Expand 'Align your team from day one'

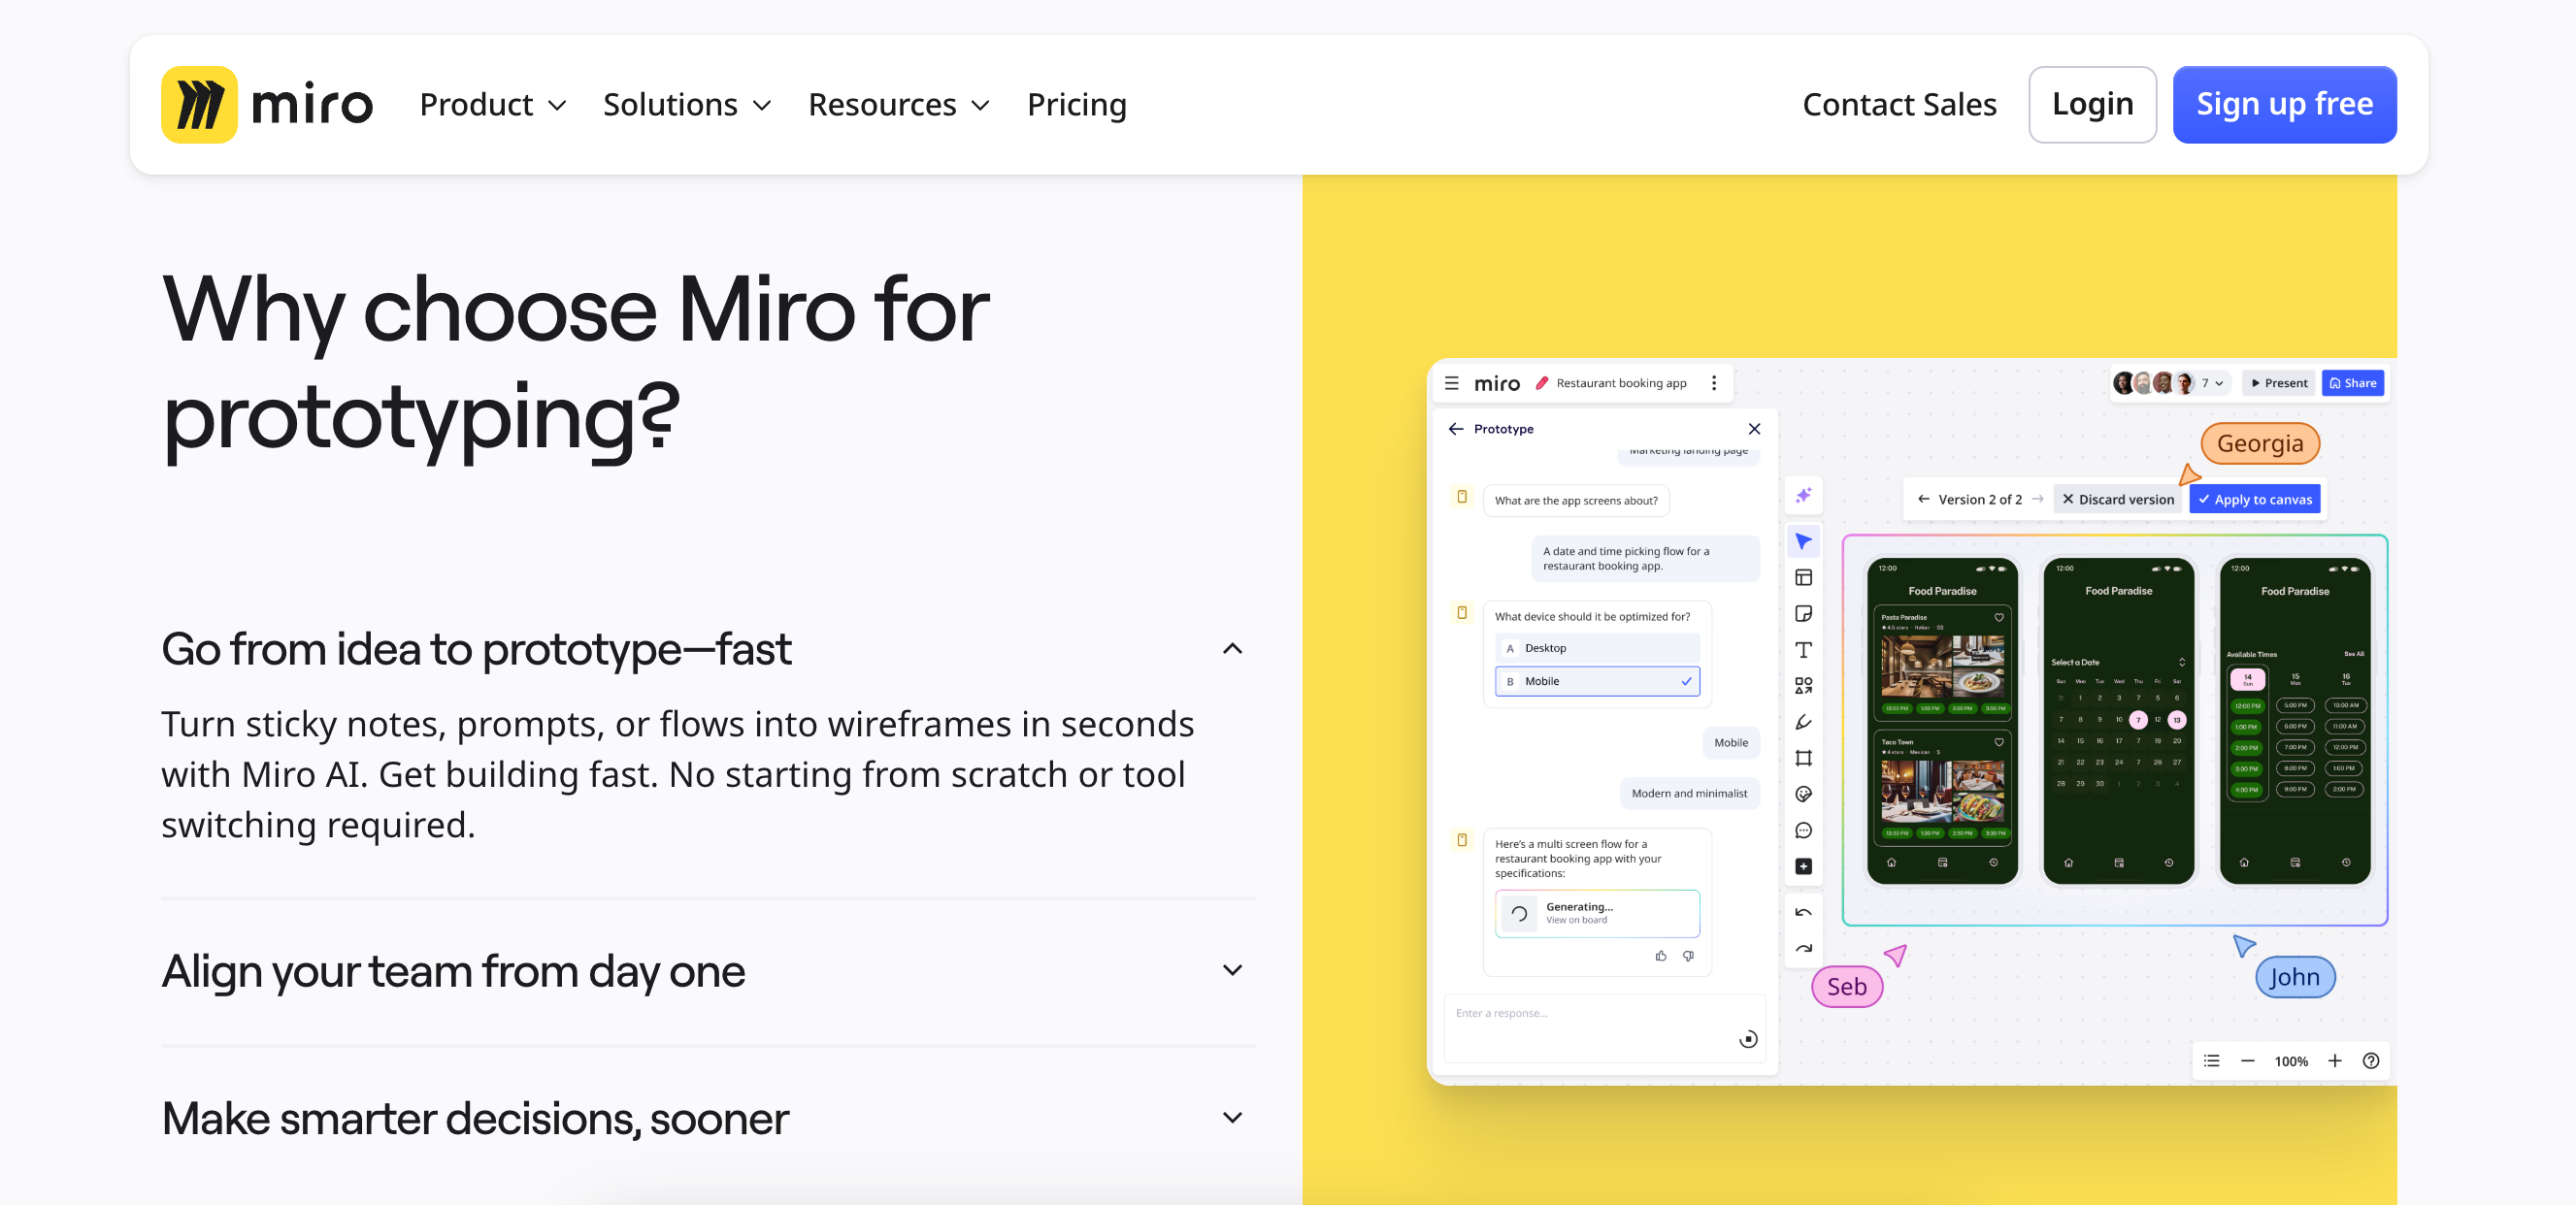click(x=1232, y=970)
